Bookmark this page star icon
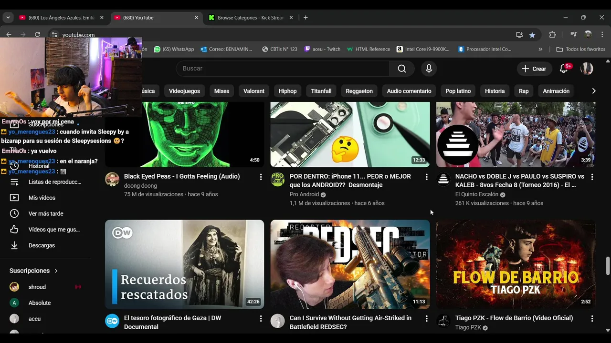 point(532,35)
